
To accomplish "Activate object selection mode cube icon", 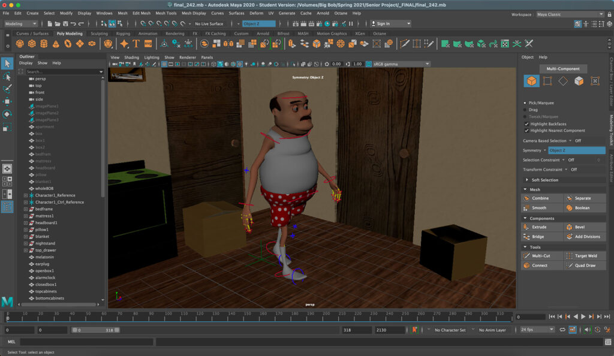I will [531, 81].
